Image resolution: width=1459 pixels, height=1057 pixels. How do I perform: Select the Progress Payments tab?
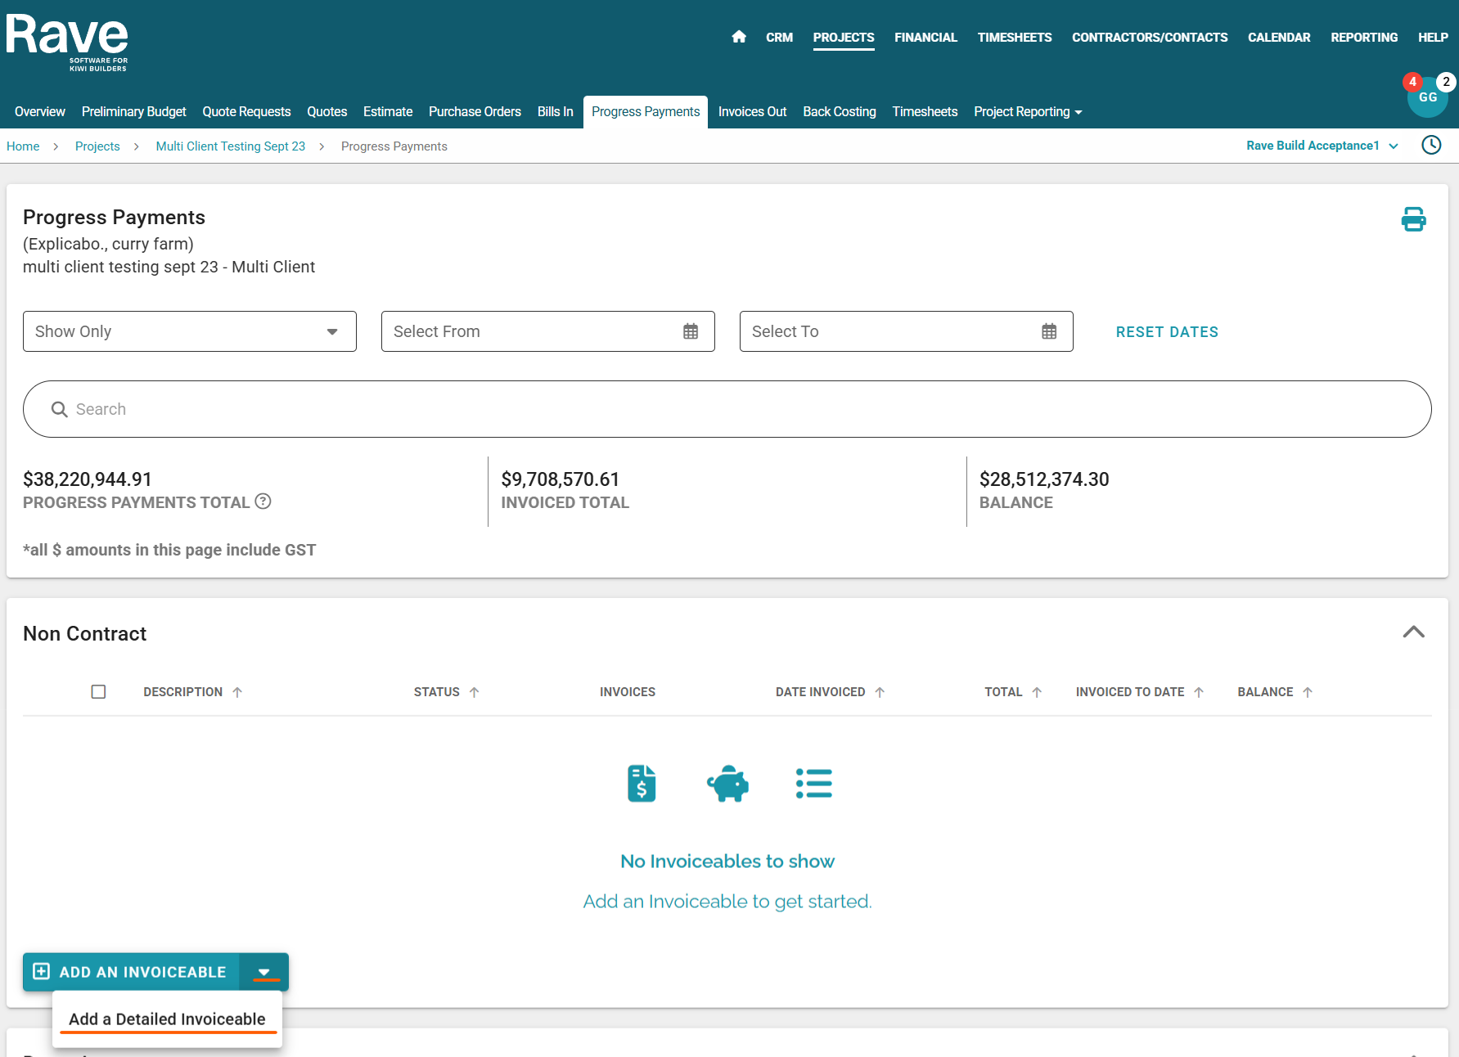tap(646, 112)
